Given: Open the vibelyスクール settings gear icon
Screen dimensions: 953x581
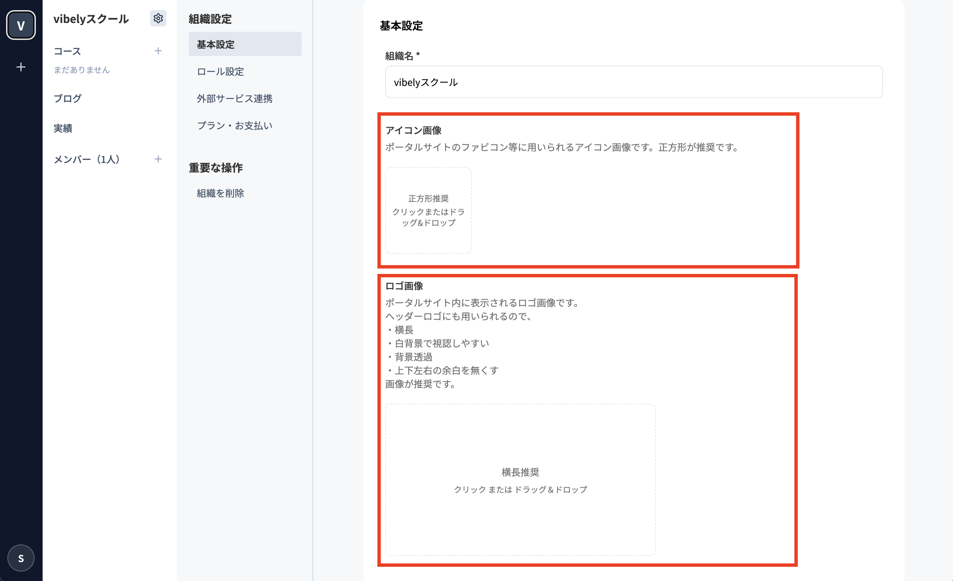Looking at the screenshot, I should click(158, 18).
